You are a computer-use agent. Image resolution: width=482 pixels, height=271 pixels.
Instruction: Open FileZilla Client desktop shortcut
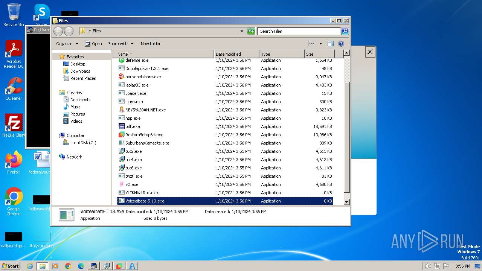[14, 126]
